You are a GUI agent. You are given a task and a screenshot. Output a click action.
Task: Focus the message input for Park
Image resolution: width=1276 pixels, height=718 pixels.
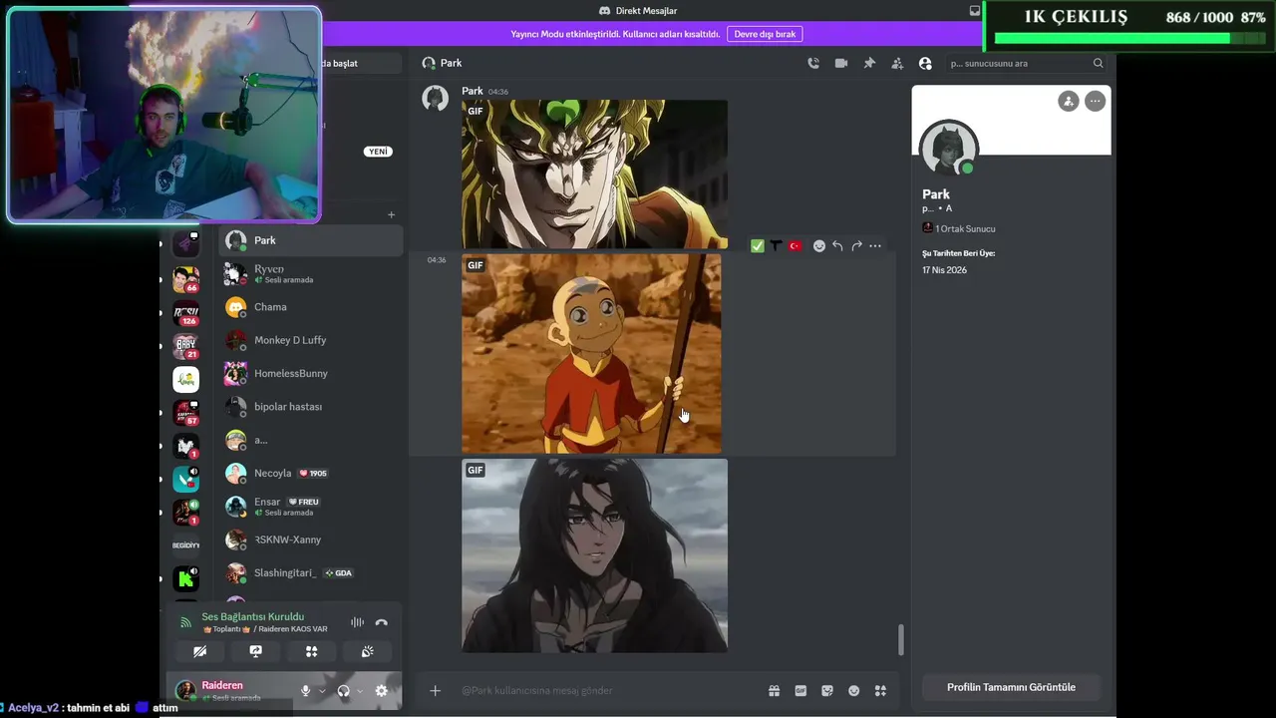tap(608, 690)
